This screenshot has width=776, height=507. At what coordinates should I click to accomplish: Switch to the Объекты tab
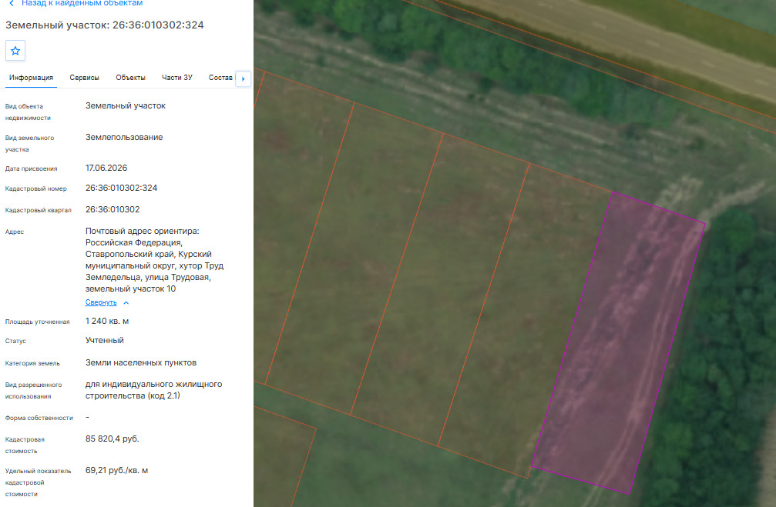pyautogui.click(x=131, y=78)
